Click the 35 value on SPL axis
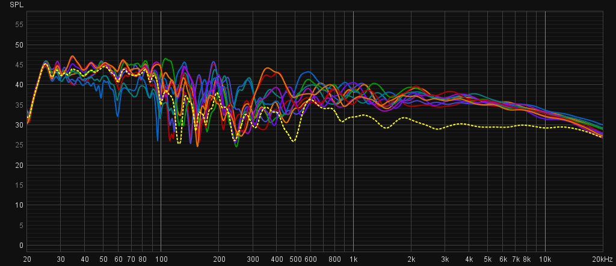 [x=19, y=105]
